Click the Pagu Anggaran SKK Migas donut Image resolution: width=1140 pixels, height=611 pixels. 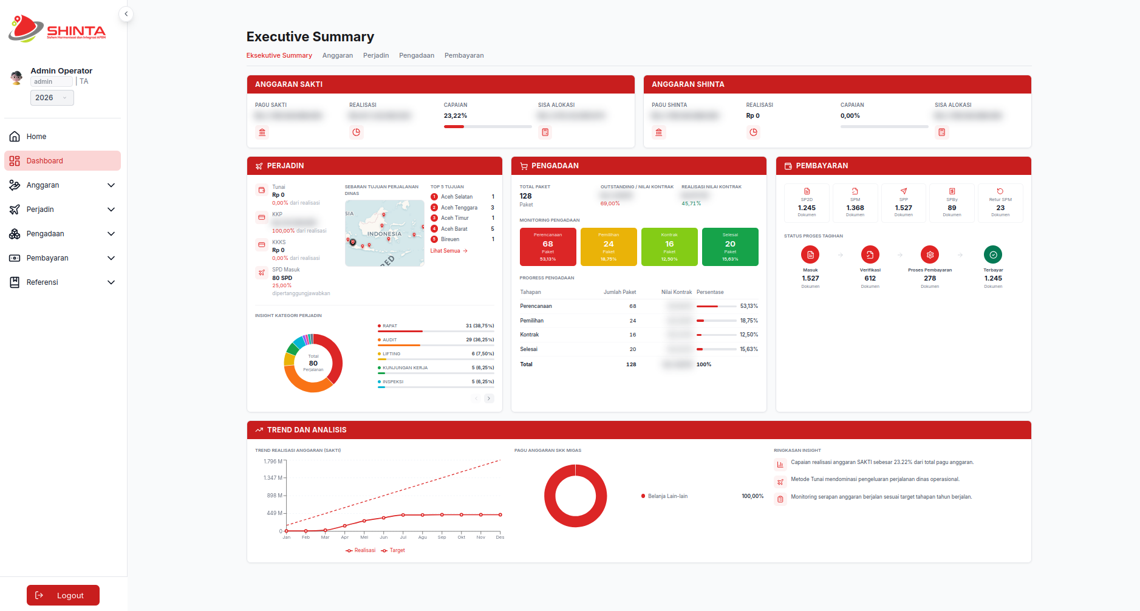pyautogui.click(x=575, y=496)
